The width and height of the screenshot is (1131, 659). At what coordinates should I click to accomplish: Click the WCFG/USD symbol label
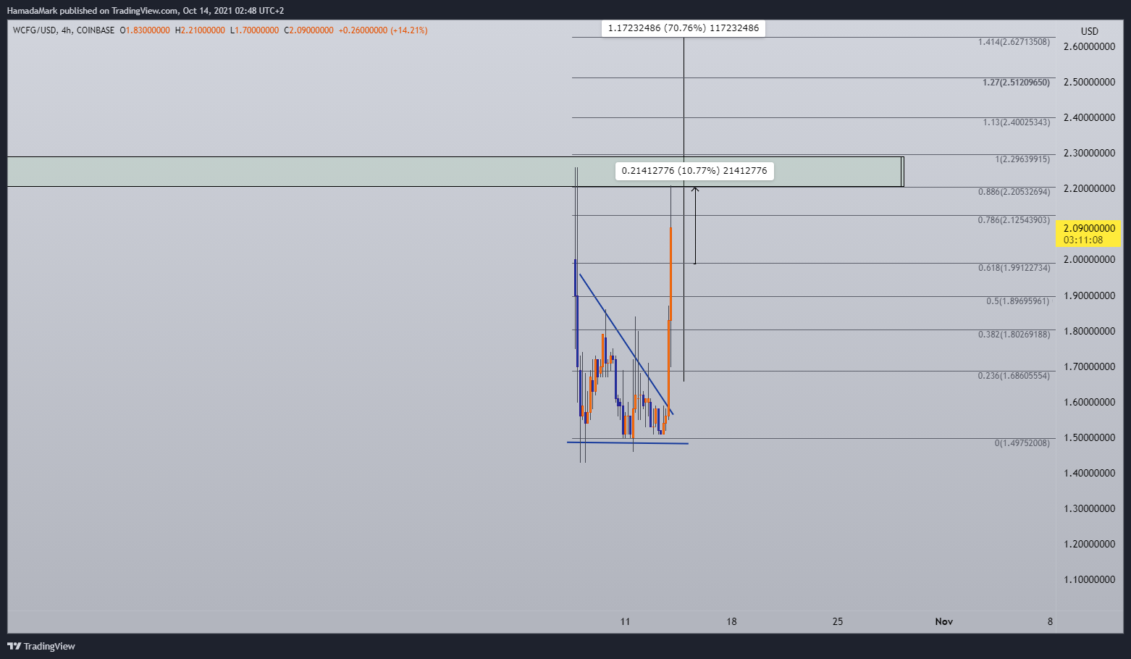click(x=34, y=30)
